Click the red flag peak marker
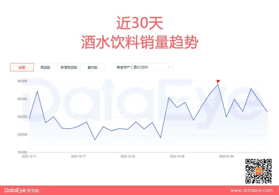The image size is (279, 195). click(x=218, y=81)
